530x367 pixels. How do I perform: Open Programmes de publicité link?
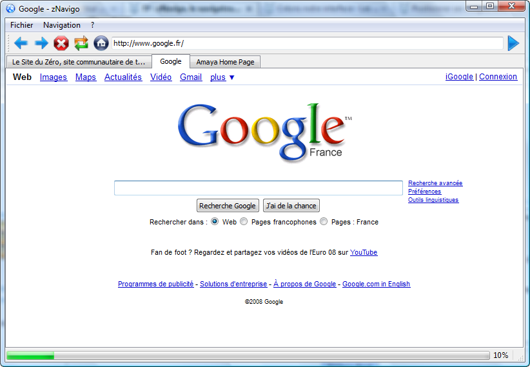tap(156, 284)
